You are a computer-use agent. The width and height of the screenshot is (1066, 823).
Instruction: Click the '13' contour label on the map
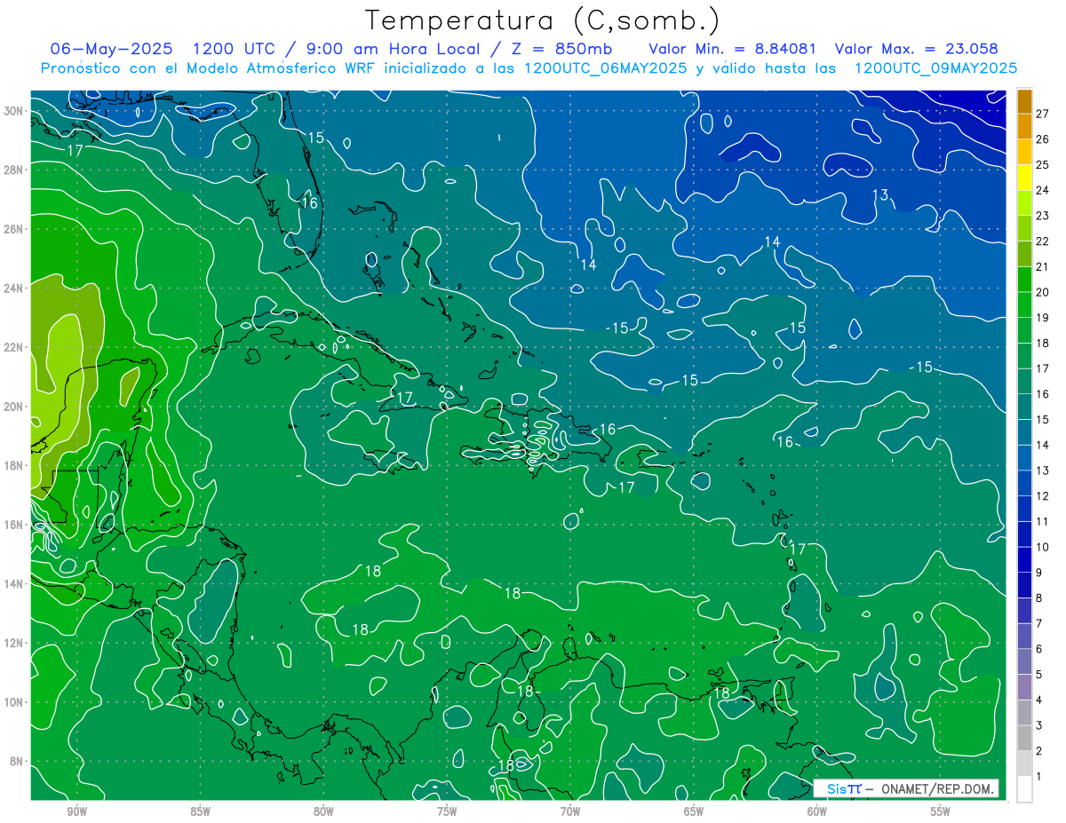(880, 195)
